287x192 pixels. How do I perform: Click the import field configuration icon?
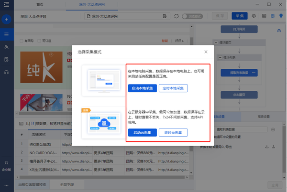coord(267,147)
